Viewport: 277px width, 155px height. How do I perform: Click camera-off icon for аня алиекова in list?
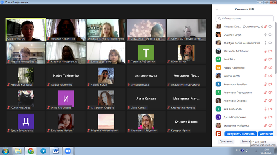click(270, 109)
